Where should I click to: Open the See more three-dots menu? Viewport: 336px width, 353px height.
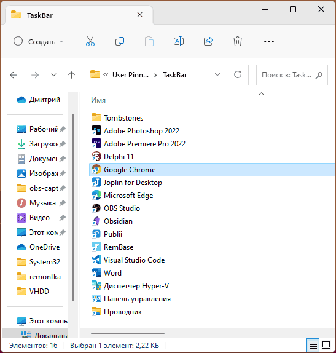coord(269,42)
